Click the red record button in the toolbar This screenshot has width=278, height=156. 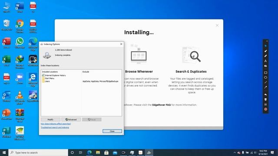point(265,109)
